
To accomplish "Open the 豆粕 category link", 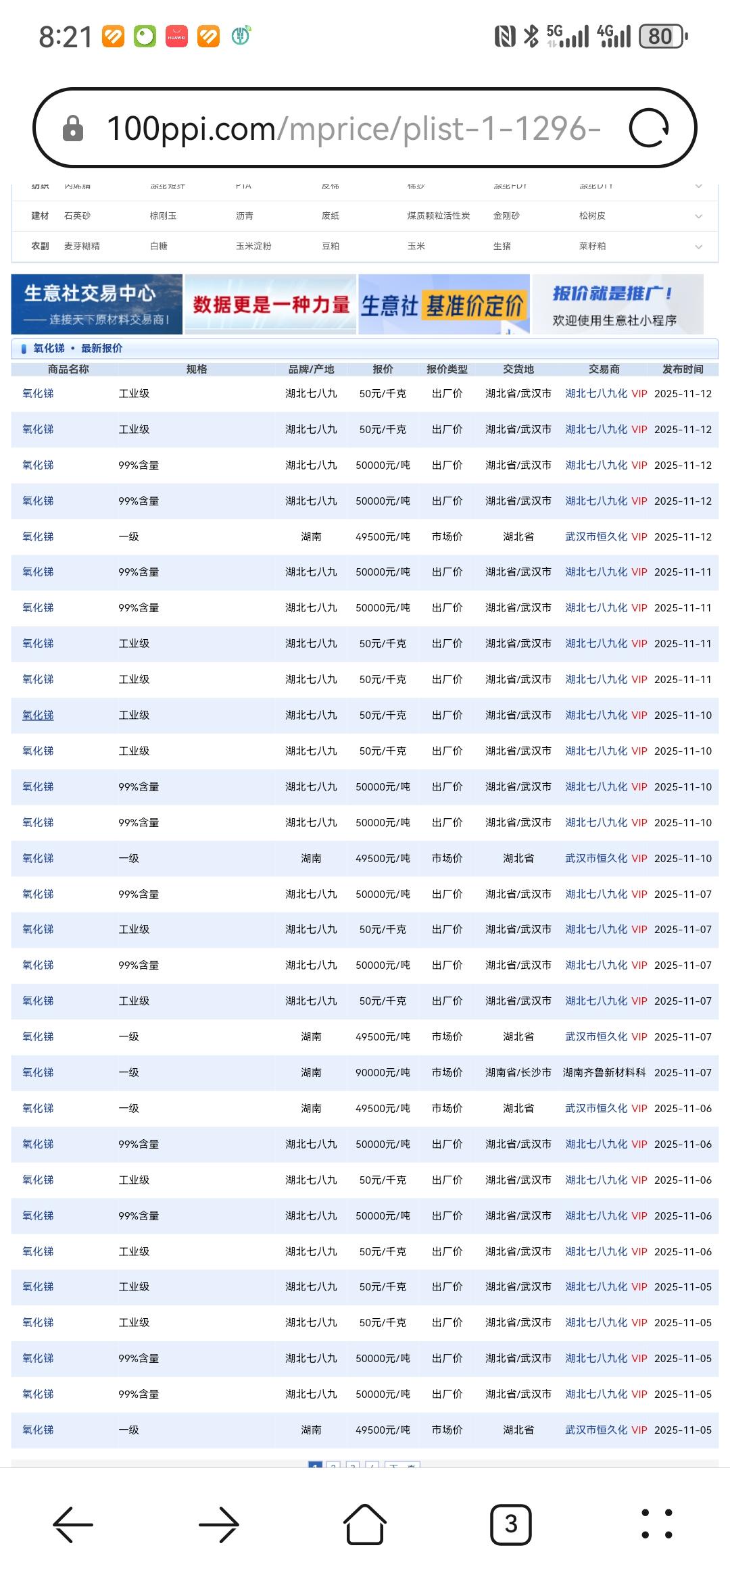I will [x=331, y=246].
